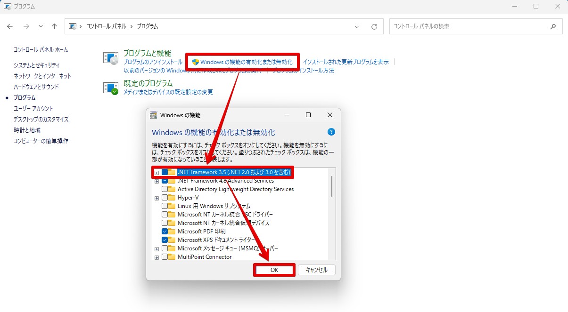Open Windows の機能の有効化または無効化 link

pos(243,61)
